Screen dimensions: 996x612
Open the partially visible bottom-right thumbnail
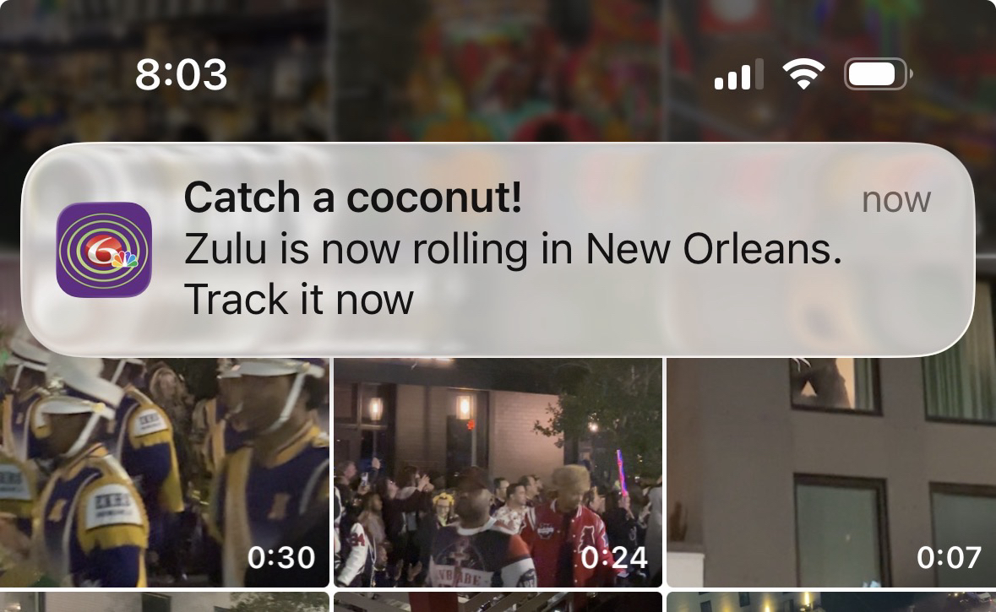click(831, 602)
